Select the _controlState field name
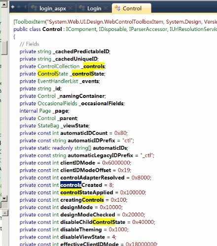 87,74
